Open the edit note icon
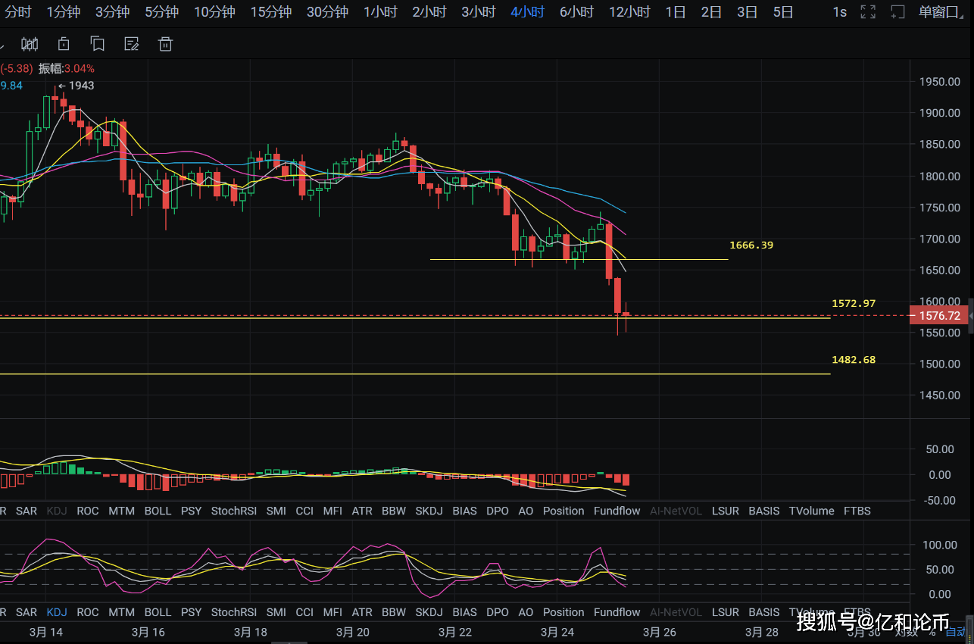The height and width of the screenshot is (644, 974). (x=131, y=44)
